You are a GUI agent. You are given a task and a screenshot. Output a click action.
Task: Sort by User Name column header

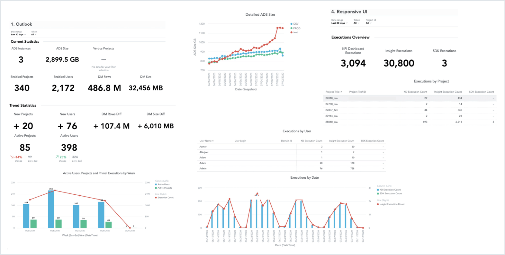[x=206, y=141]
